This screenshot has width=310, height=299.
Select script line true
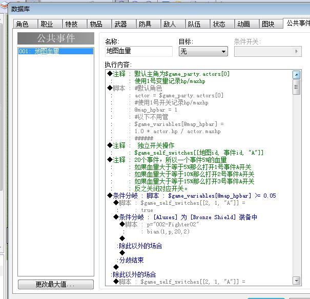coord(147,210)
